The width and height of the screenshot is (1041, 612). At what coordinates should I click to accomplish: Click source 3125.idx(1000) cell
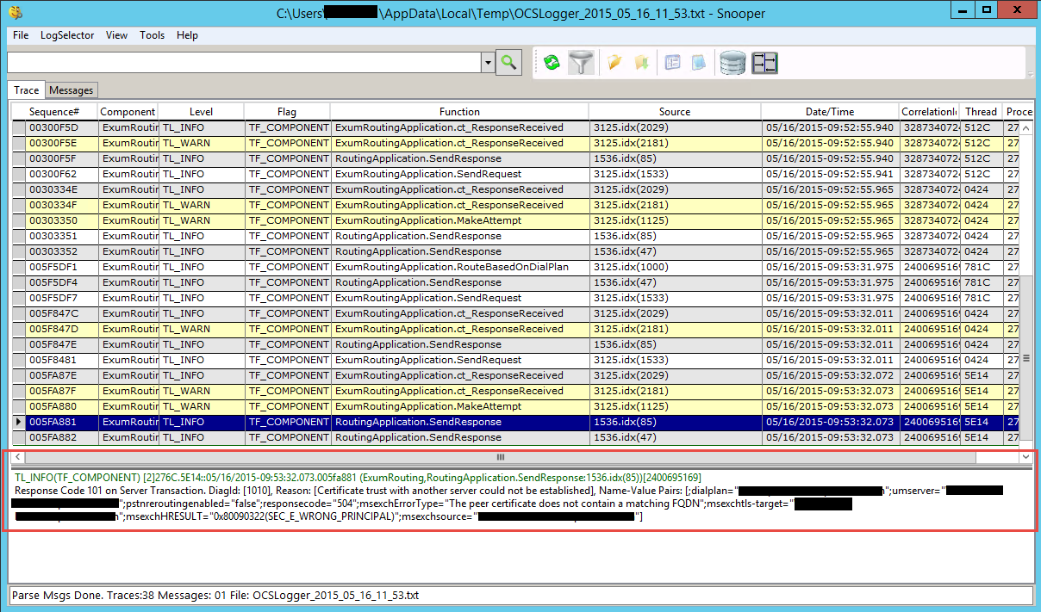pos(676,267)
